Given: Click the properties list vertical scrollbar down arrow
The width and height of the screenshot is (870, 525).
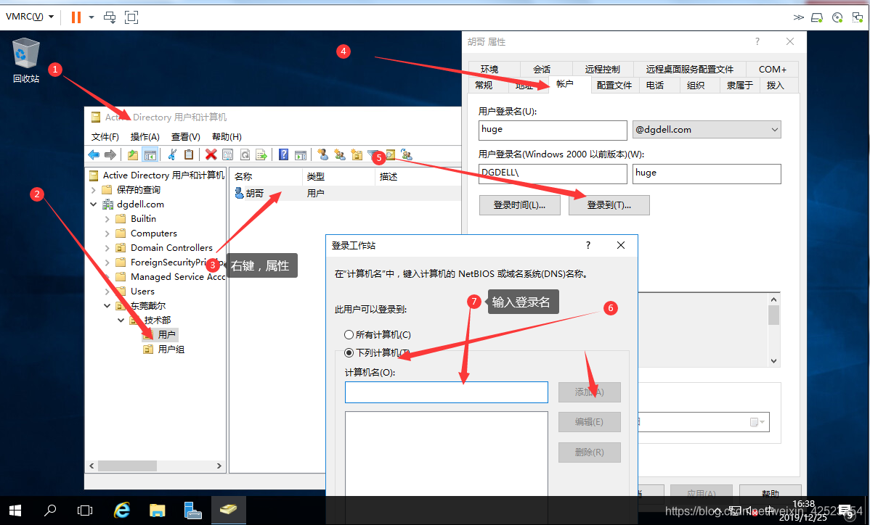Looking at the screenshot, I should coord(773,361).
